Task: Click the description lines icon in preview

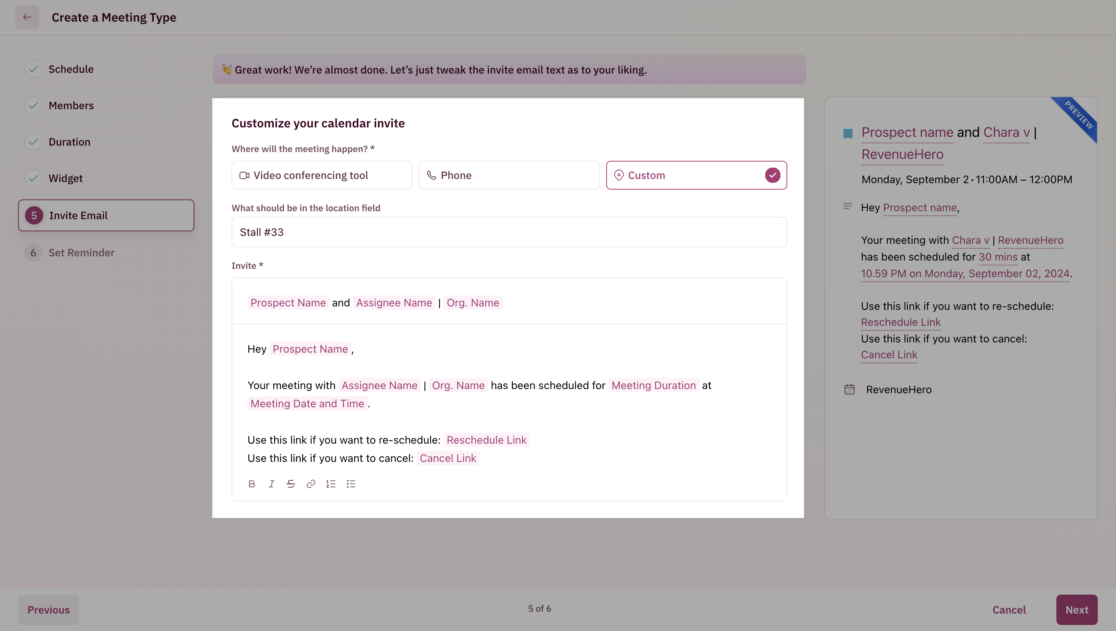Action: [847, 206]
